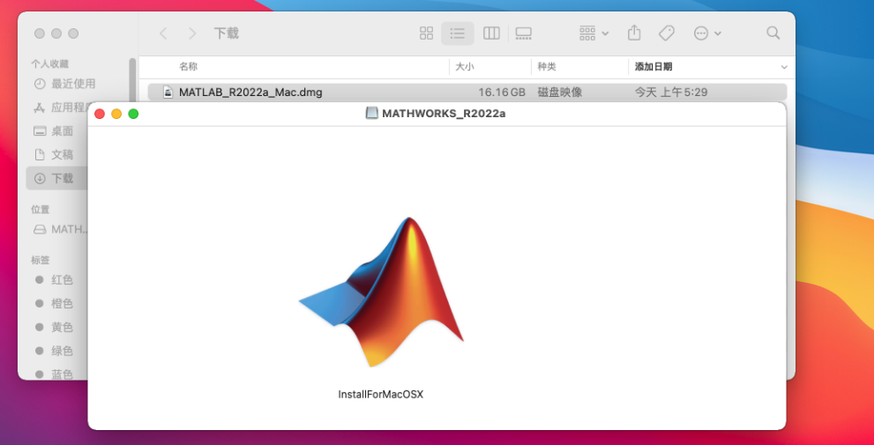Click the 磁盘映像 kind cell
874x445 pixels.
pos(560,93)
